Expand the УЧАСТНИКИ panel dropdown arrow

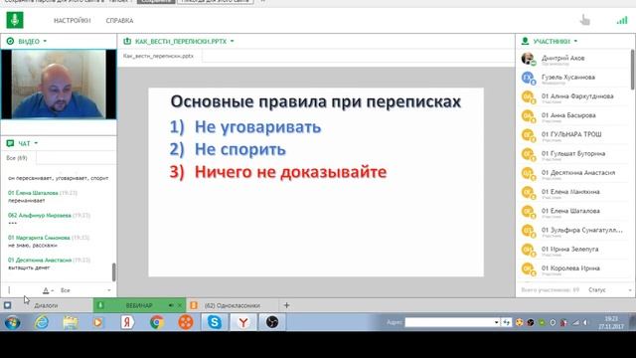coord(575,41)
